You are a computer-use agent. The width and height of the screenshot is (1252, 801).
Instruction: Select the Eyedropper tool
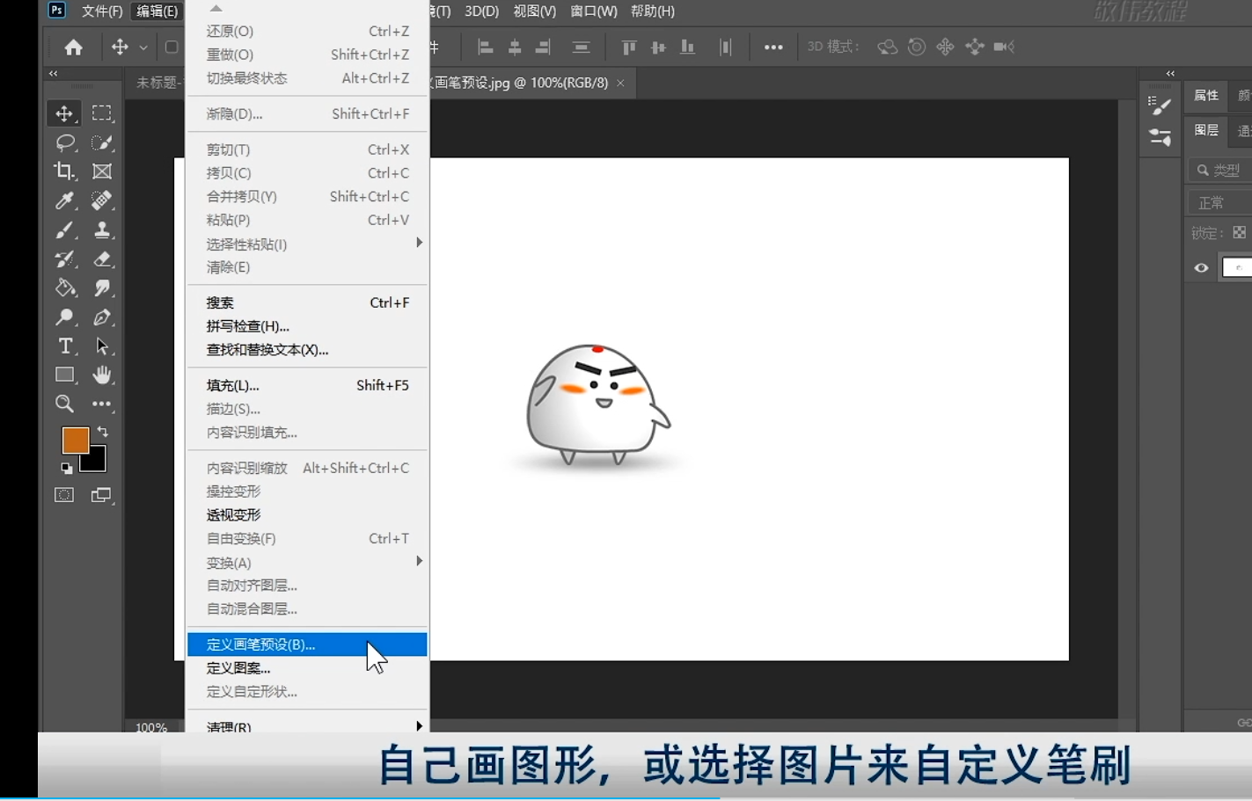(64, 200)
